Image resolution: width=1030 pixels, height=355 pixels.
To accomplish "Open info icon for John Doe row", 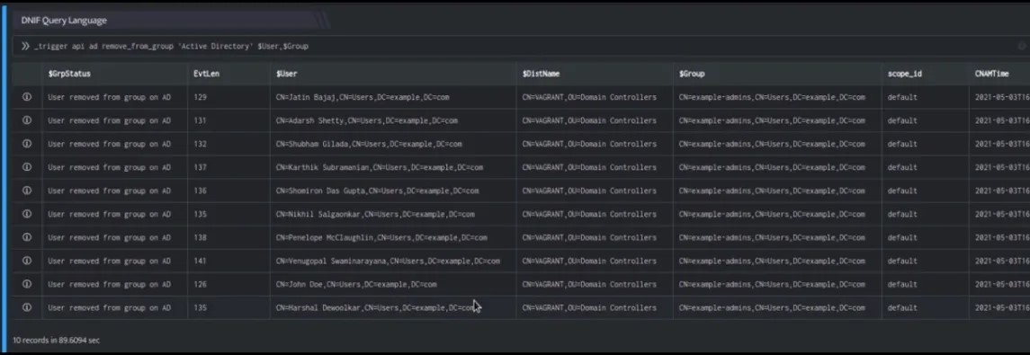I will 27,284.
